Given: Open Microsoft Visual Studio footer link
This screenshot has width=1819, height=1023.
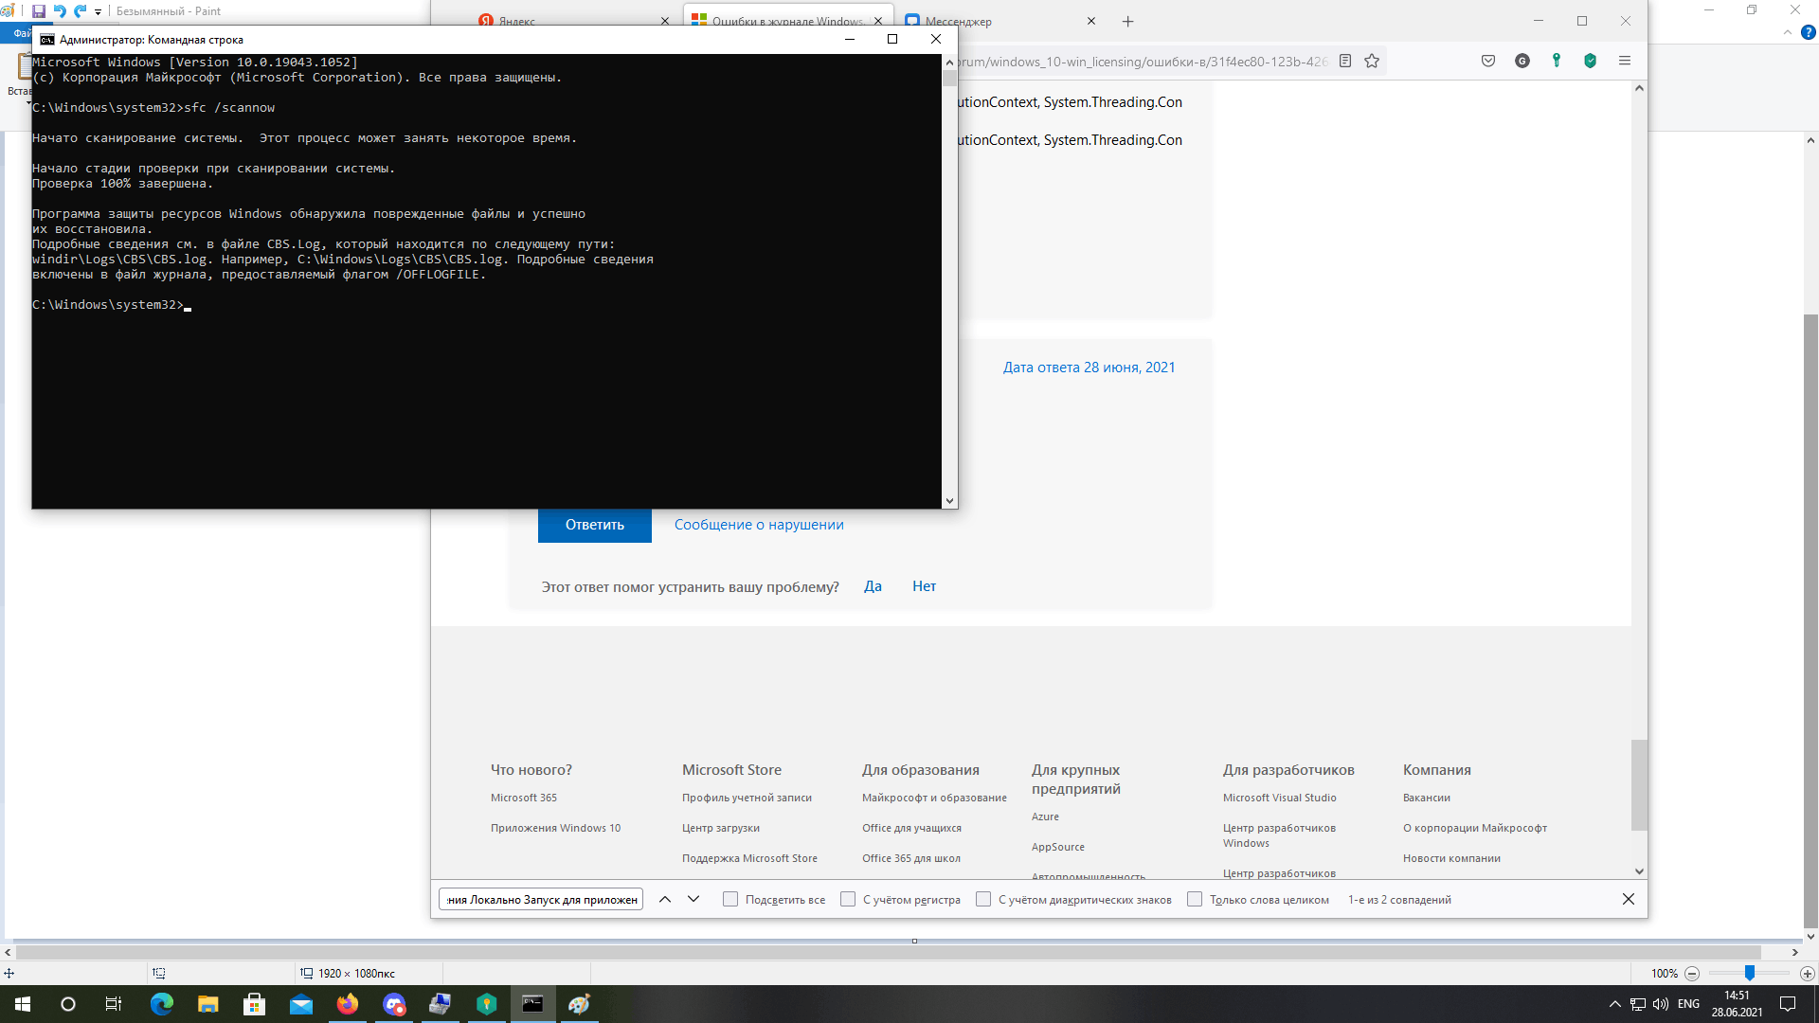Looking at the screenshot, I should click(1279, 798).
